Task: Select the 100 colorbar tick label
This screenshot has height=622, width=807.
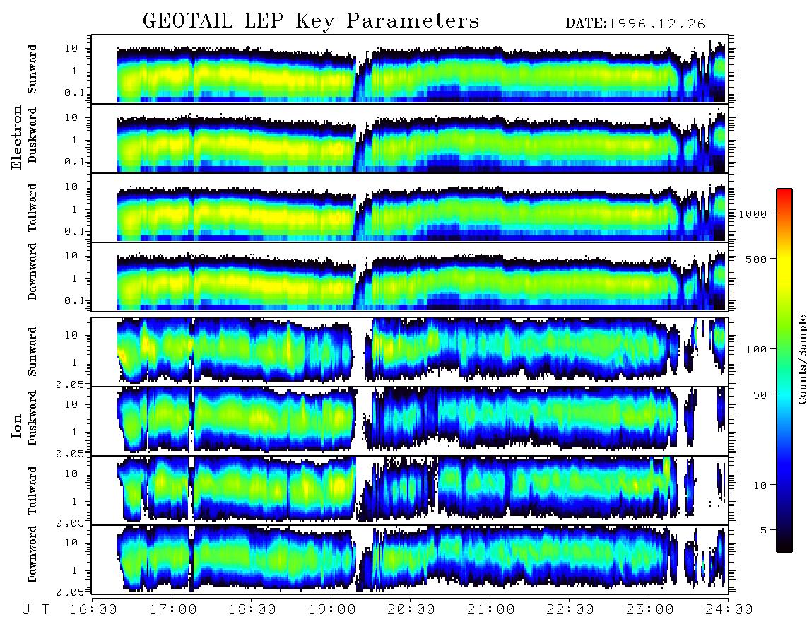Action: point(757,350)
